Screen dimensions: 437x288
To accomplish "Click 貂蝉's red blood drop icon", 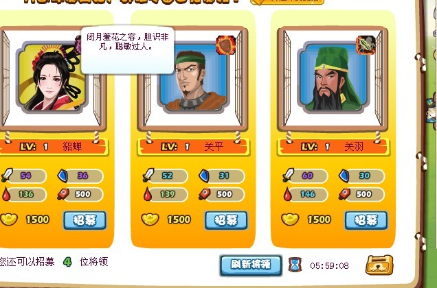I will (6, 194).
